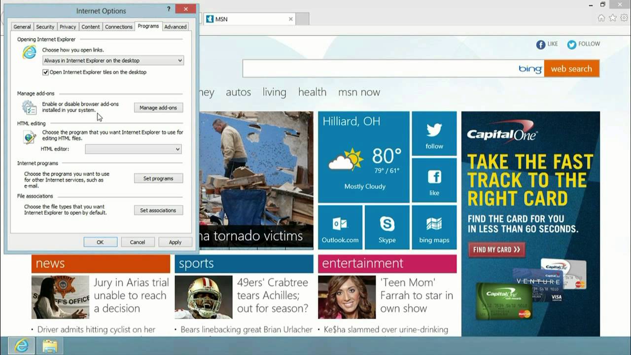Open Bears linebacking great Brian Urlacher link
The width and height of the screenshot is (631, 355).
tap(246, 329)
